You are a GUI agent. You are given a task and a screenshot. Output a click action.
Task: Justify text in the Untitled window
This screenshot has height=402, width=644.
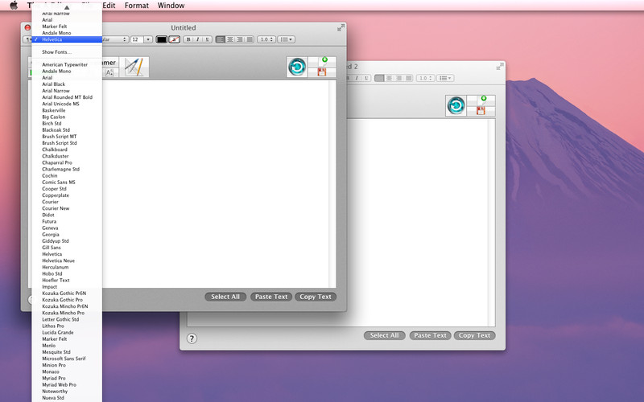coord(249,39)
